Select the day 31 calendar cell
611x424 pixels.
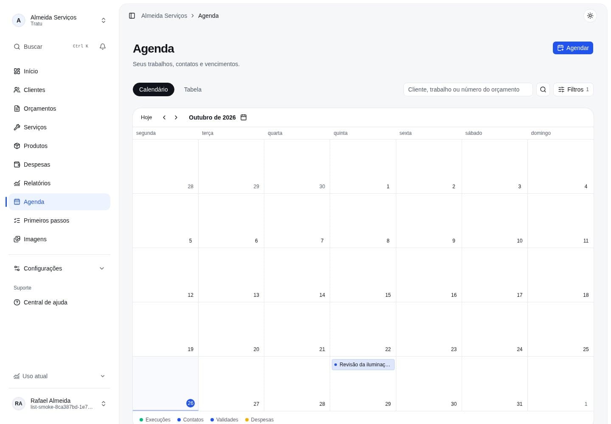point(495,384)
